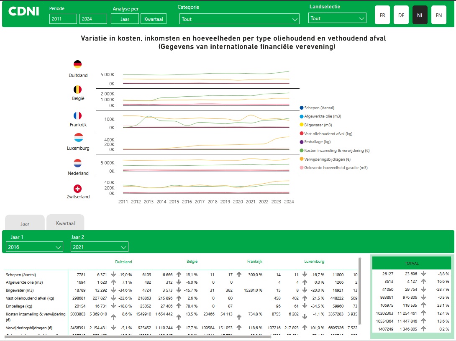
Task: Switch language to DE
Action: (401, 15)
